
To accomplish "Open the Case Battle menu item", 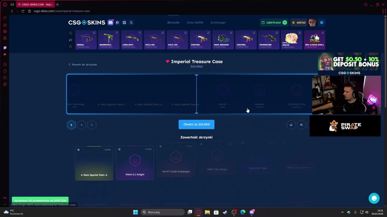I will (x=195, y=23).
